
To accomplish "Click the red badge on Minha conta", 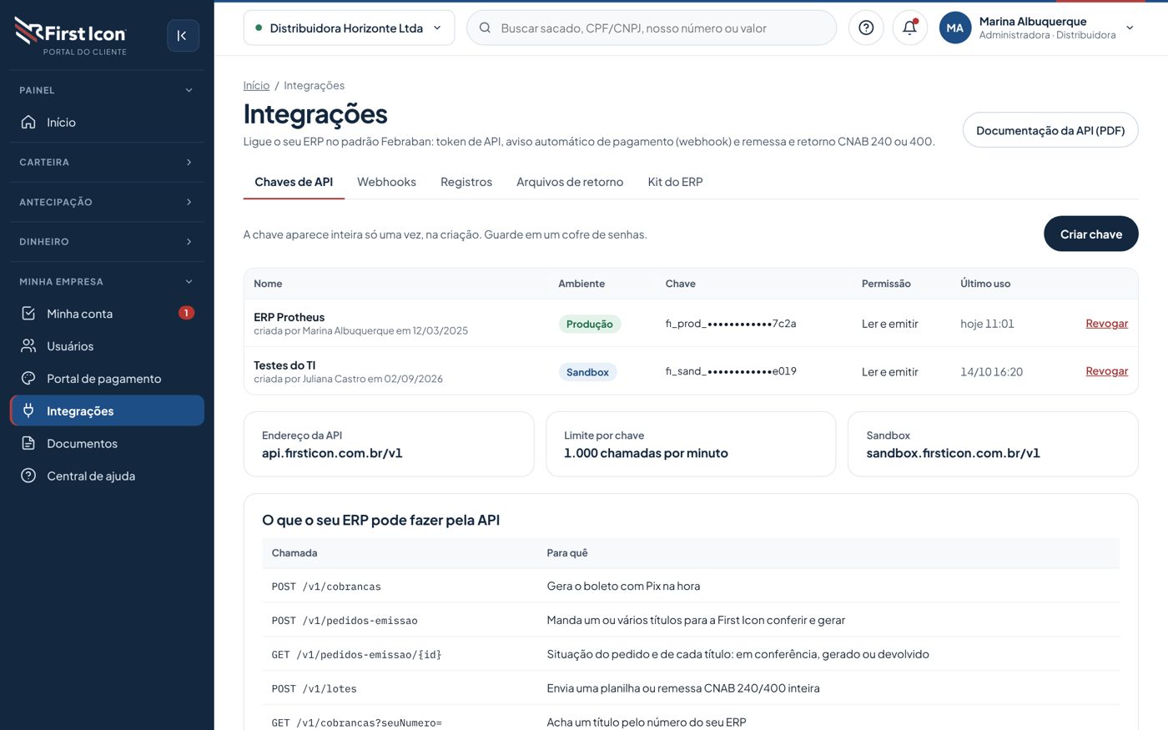I will [x=186, y=313].
